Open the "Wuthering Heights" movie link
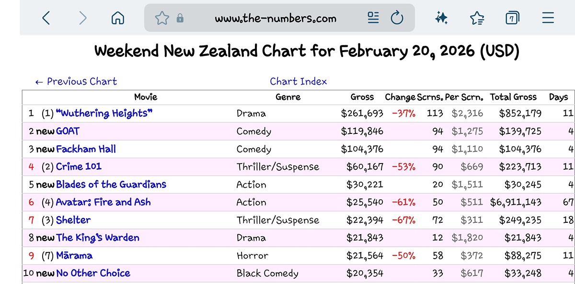This screenshot has height=284, width=575. (104, 113)
